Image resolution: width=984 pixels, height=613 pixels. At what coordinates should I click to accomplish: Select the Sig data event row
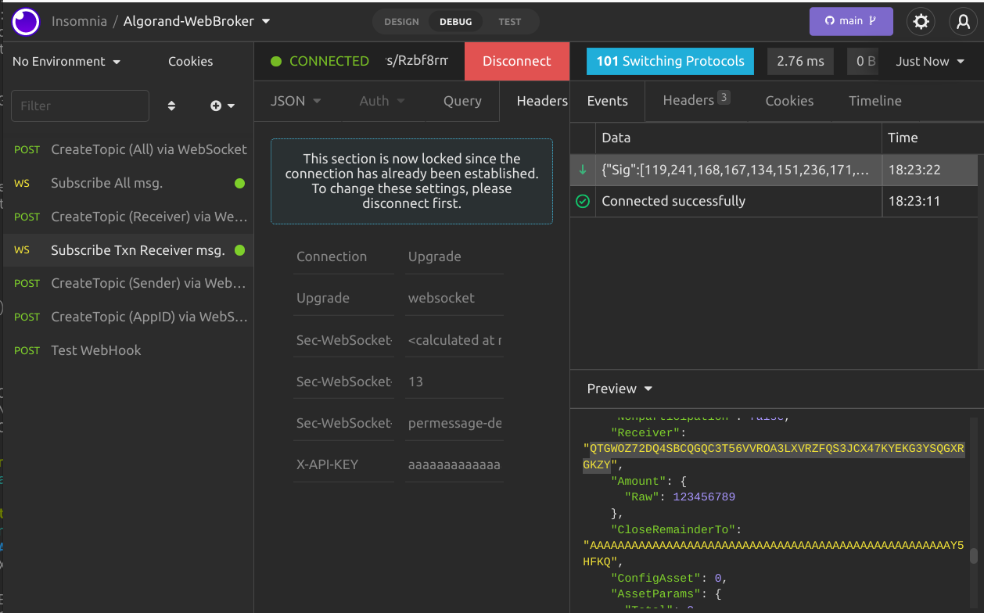774,170
